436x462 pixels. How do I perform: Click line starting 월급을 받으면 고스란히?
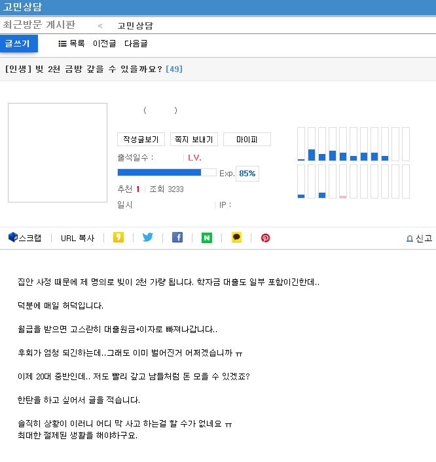pyautogui.click(x=117, y=329)
